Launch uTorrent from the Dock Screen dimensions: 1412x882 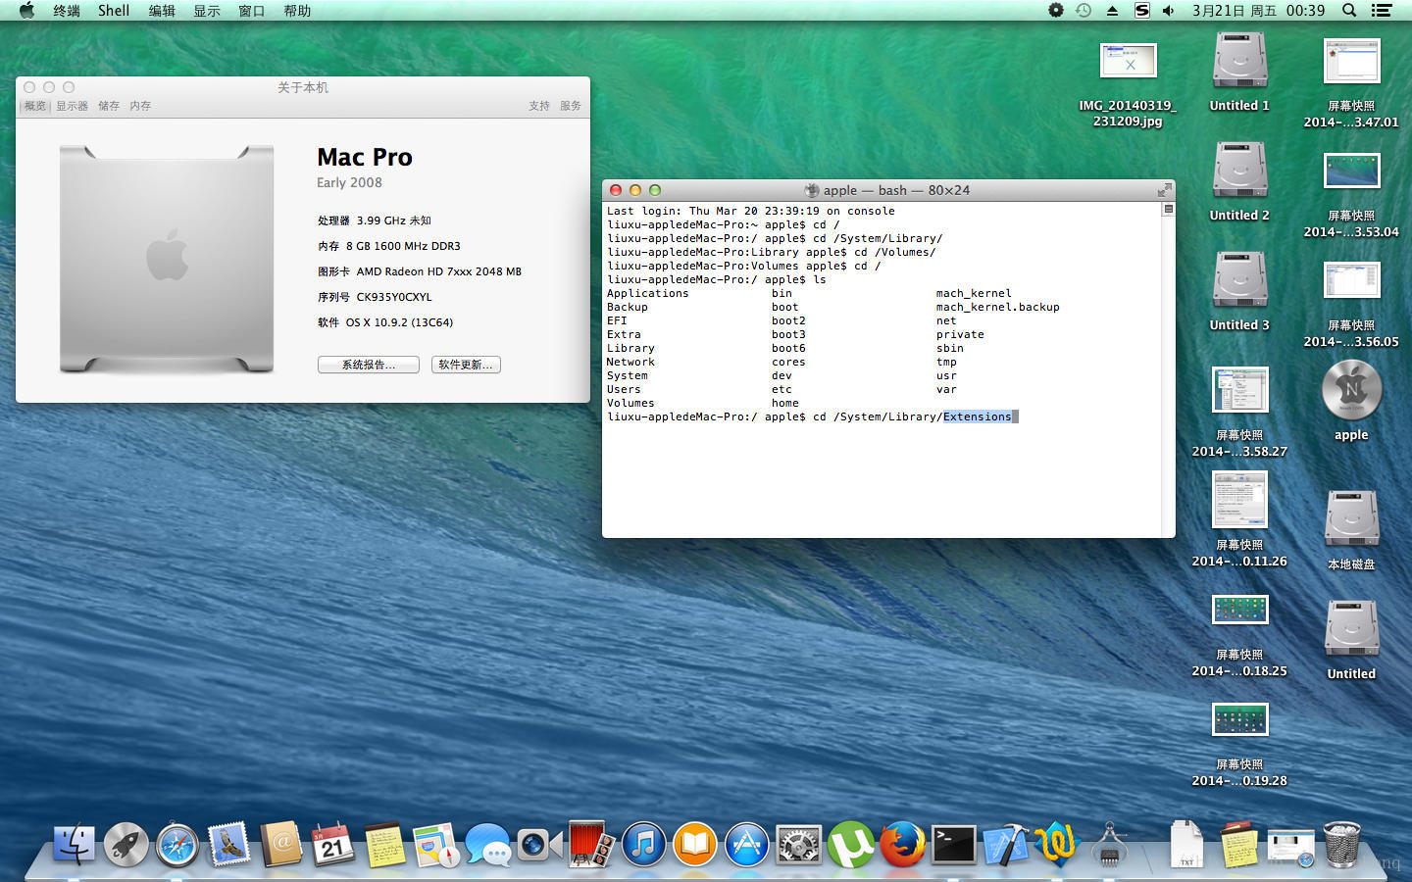(850, 844)
